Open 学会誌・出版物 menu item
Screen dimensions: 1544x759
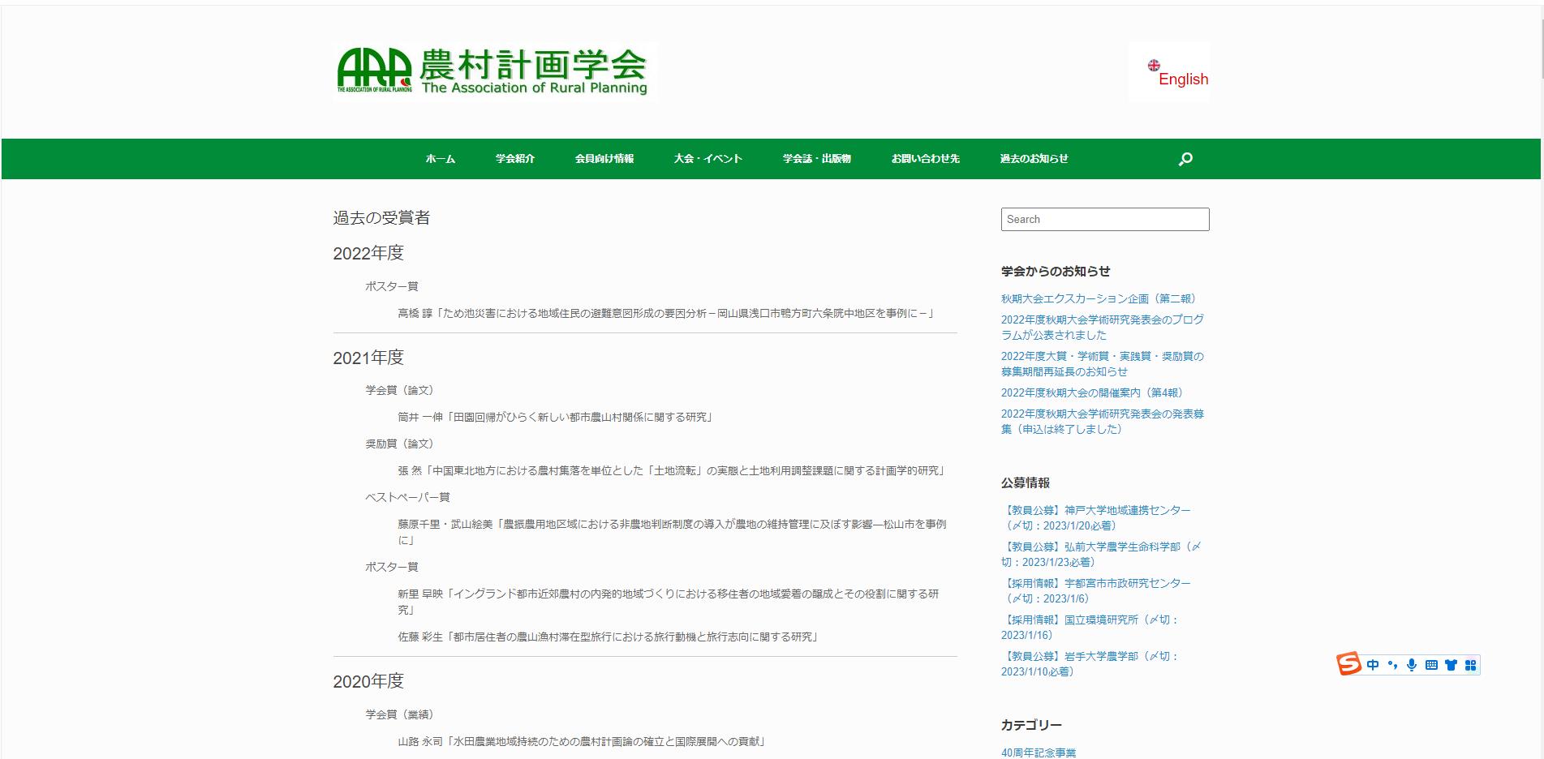pyautogui.click(x=817, y=159)
